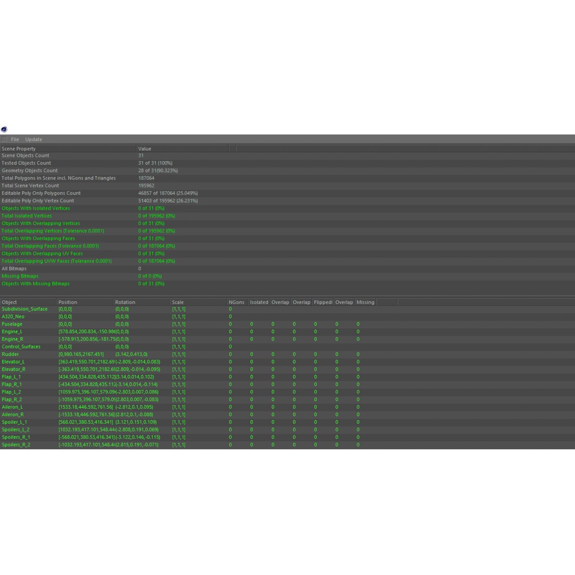The height and width of the screenshot is (575, 575).
Task: Select the Spoilers_L_2 object row
Action: point(287,430)
